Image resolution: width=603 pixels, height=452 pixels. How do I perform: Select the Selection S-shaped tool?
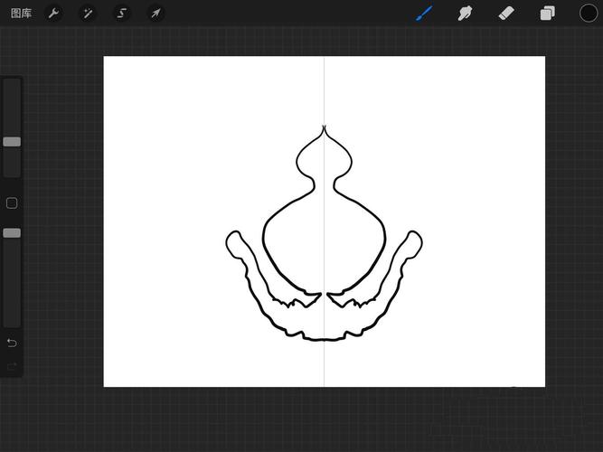point(121,14)
